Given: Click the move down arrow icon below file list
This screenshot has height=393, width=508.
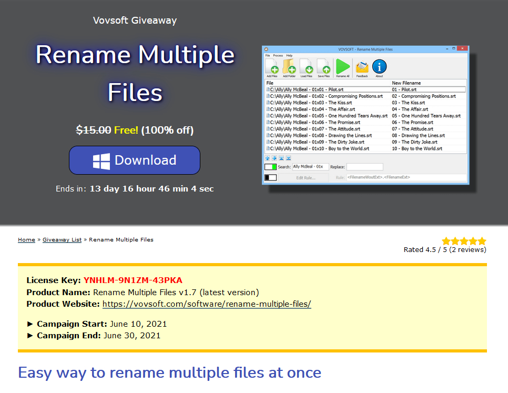Looking at the screenshot, I should (x=275, y=158).
